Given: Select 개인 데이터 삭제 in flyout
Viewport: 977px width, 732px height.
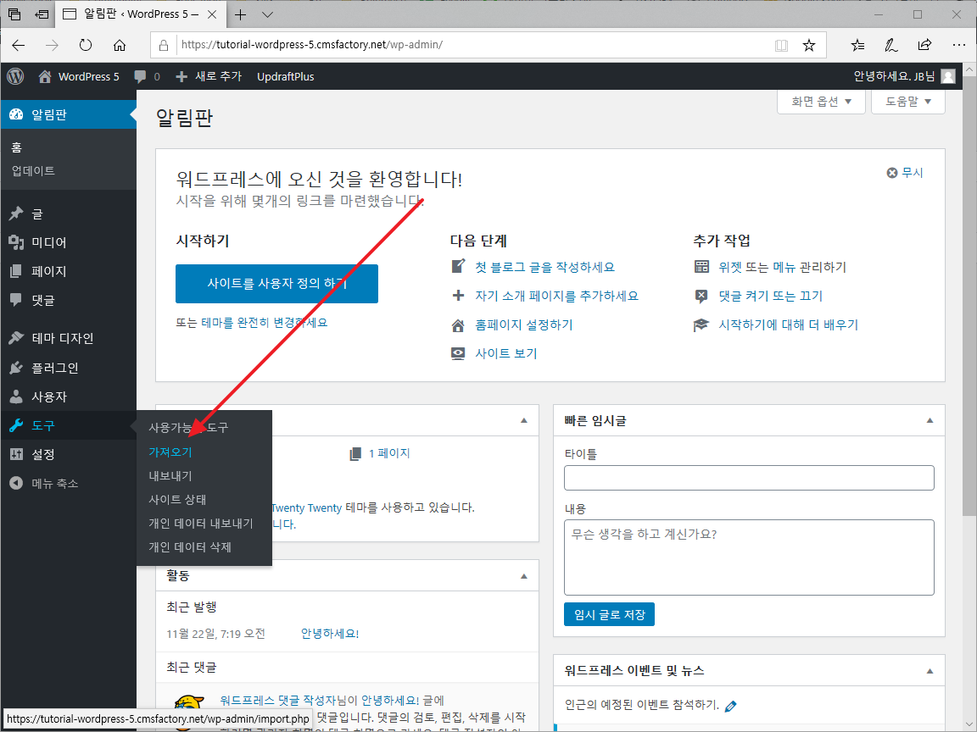Looking at the screenshot, I should 189,547.
